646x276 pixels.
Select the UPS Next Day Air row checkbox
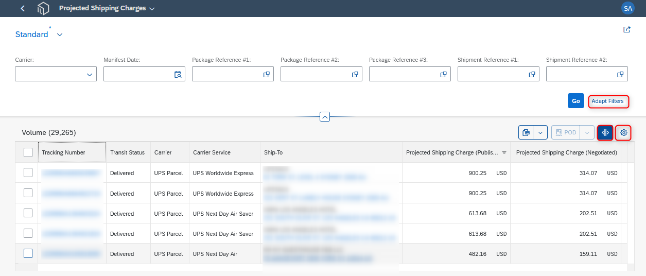point(28,253)
